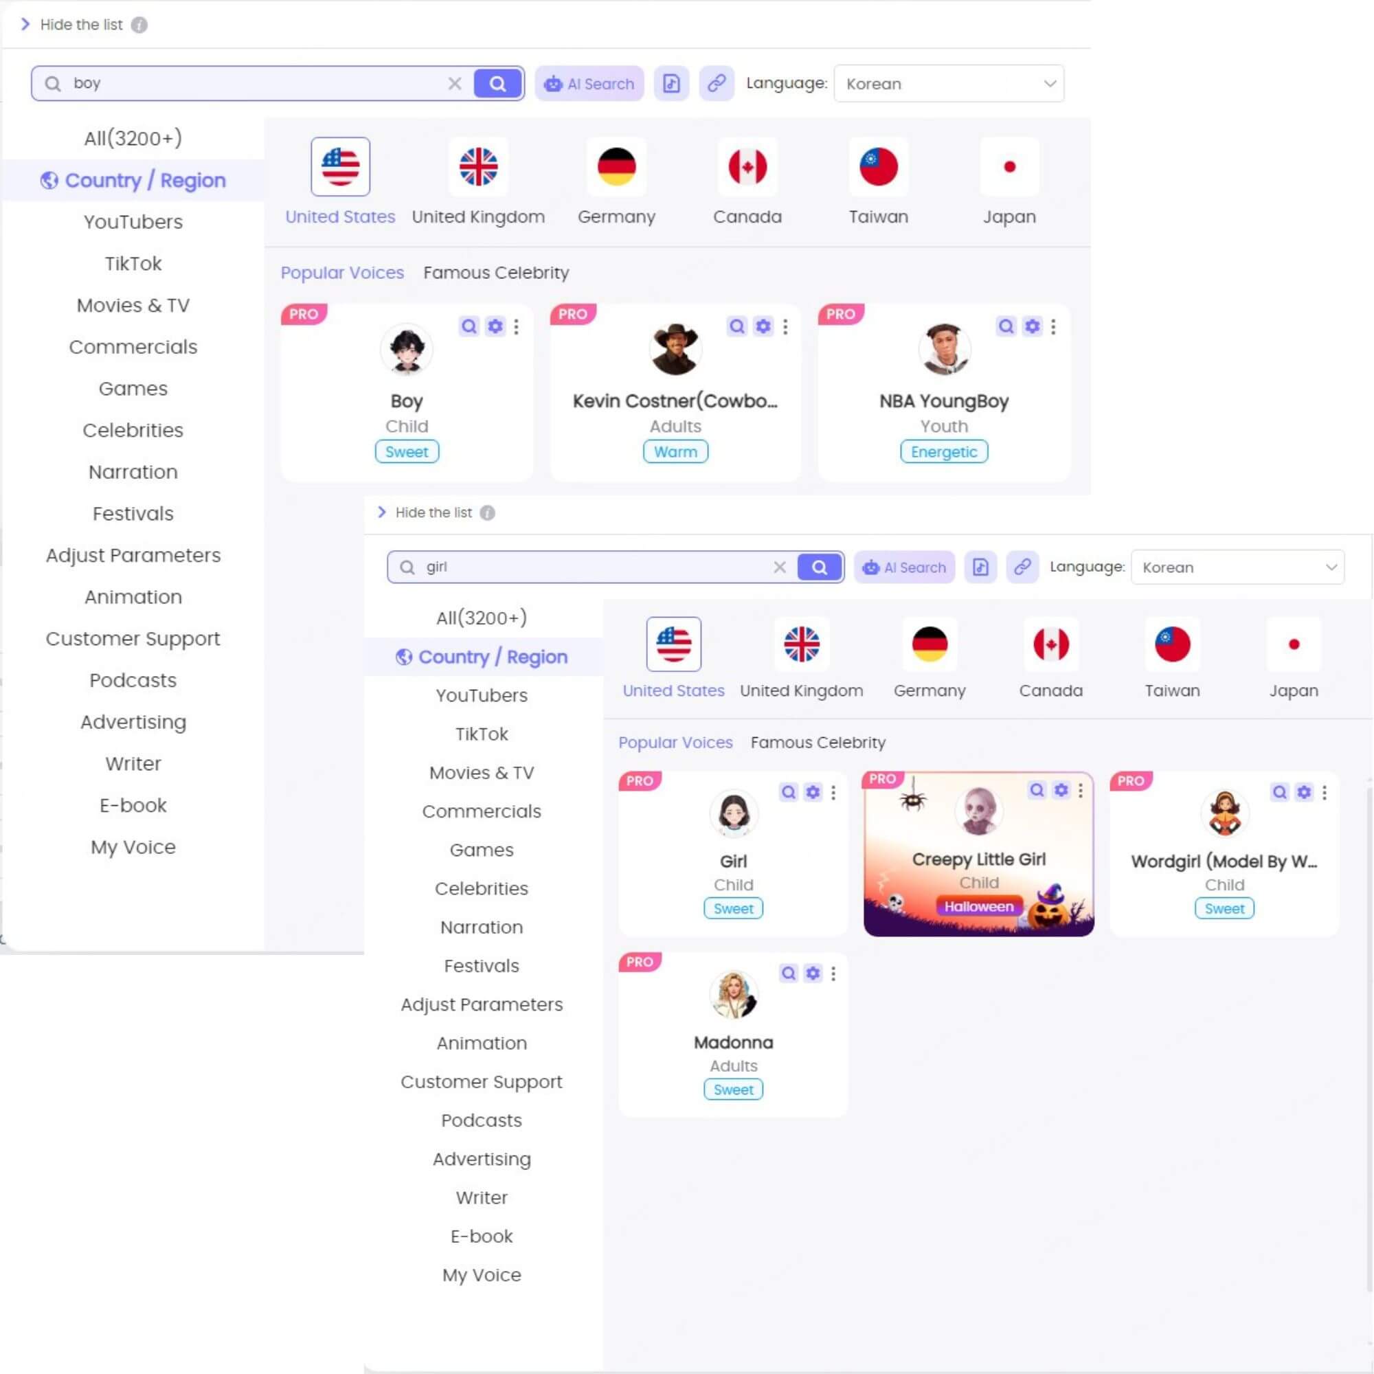Image resolution: width=1374 pixels, height=1374 pixels.
Task: Click the document/save icon in second toolbar
Action: tap(980, 567)
